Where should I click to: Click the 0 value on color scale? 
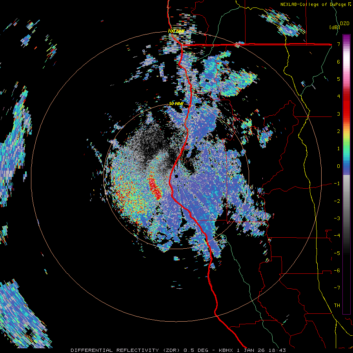coord(338,166)
